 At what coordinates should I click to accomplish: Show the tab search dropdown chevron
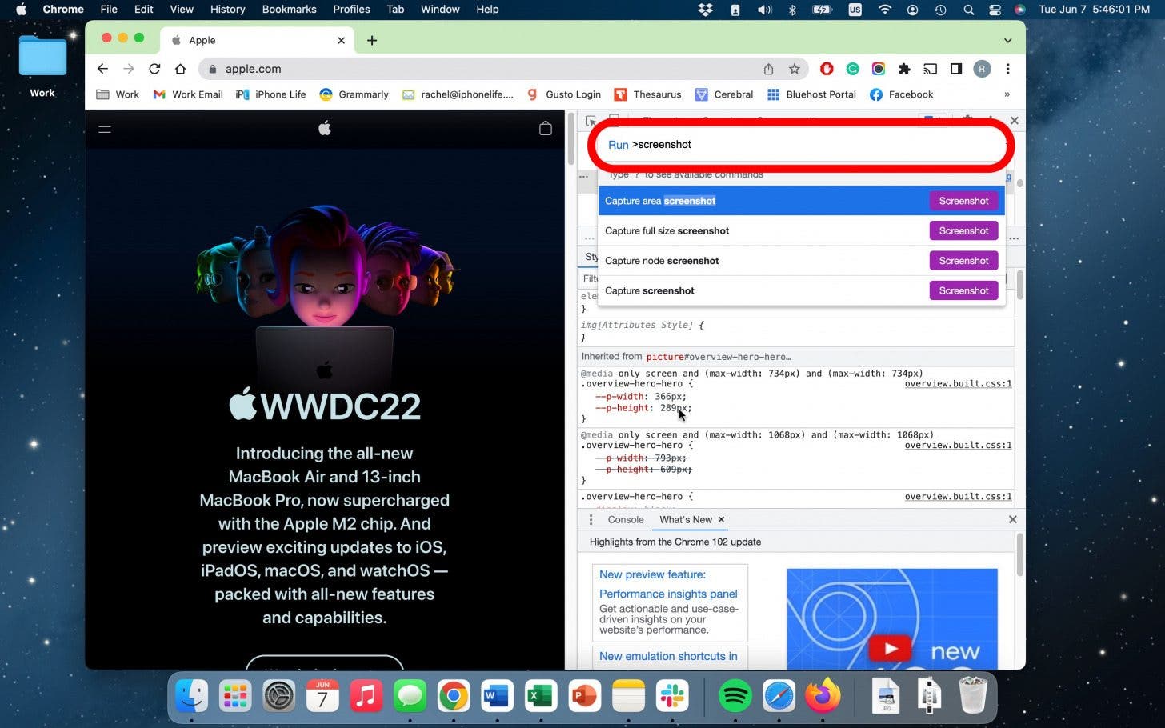click(x=1007, y=40)
